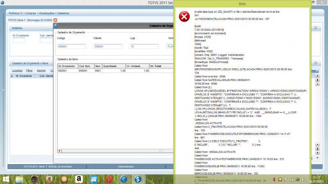Open File Explorer from the taskbar
328x184 pixels.
pyautogui.click(x=19, y=179)
